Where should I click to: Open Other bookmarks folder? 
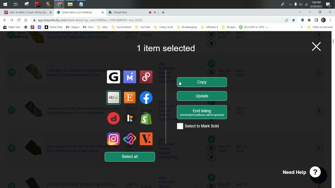[x=320, y=27]
